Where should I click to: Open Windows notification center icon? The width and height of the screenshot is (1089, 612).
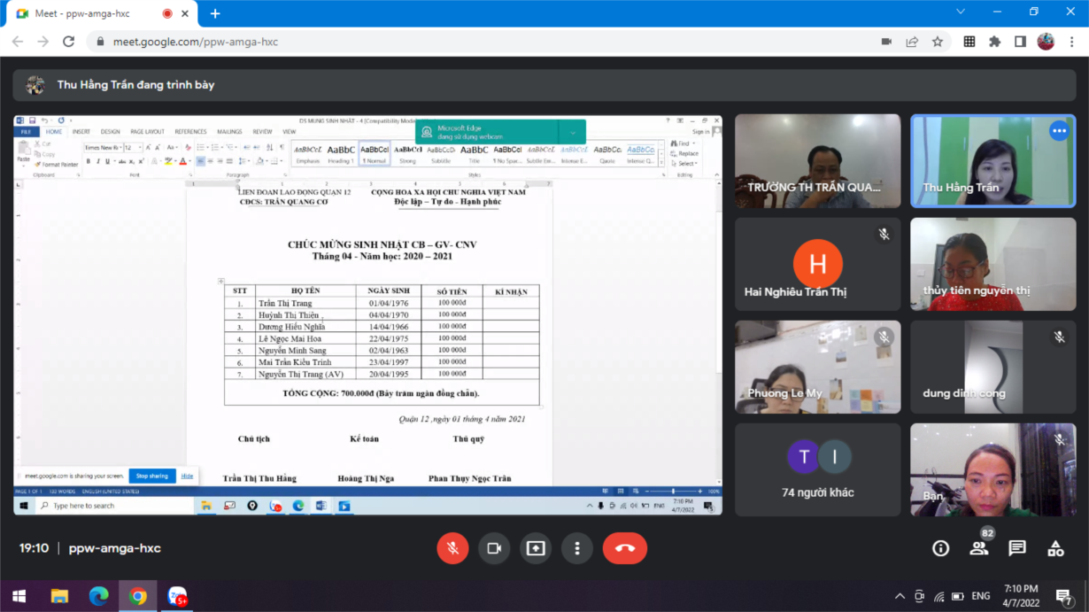coord(1063,596)
